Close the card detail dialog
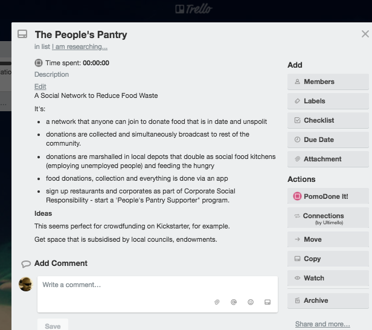 [x=365, y=34]
